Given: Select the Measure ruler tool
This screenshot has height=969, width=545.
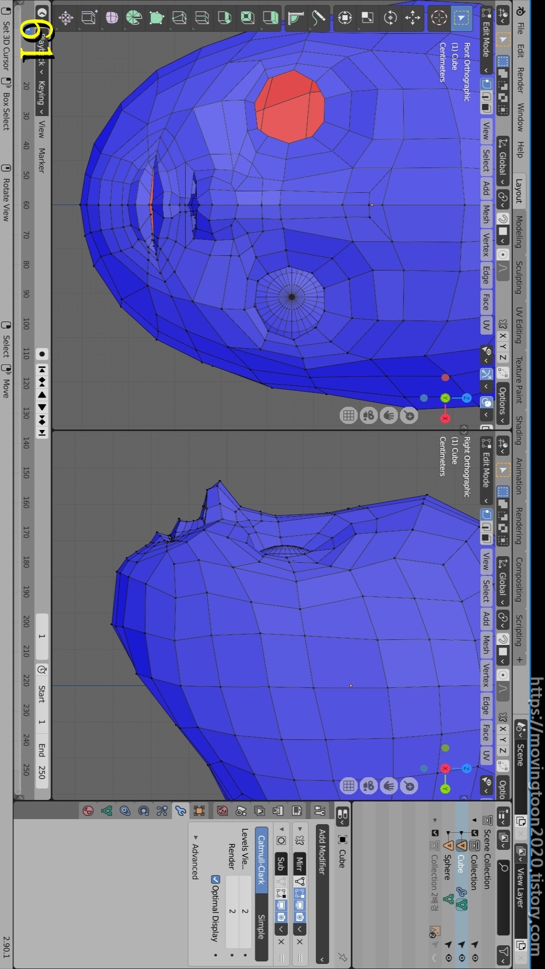Looking at the screenshot, I should [296, 18].
